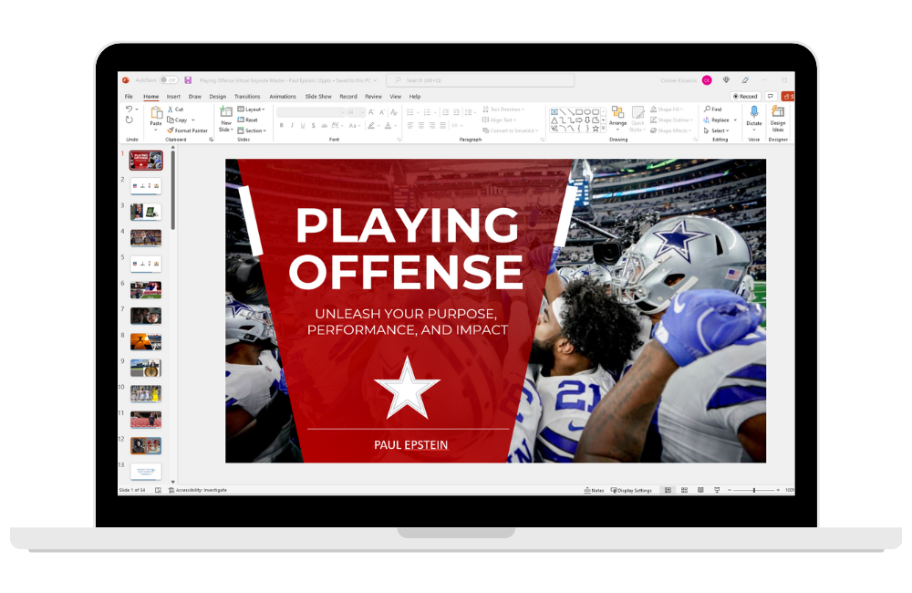Toggle Align Right paragraph button
This screenshot has width=912, height=593.
431,125
